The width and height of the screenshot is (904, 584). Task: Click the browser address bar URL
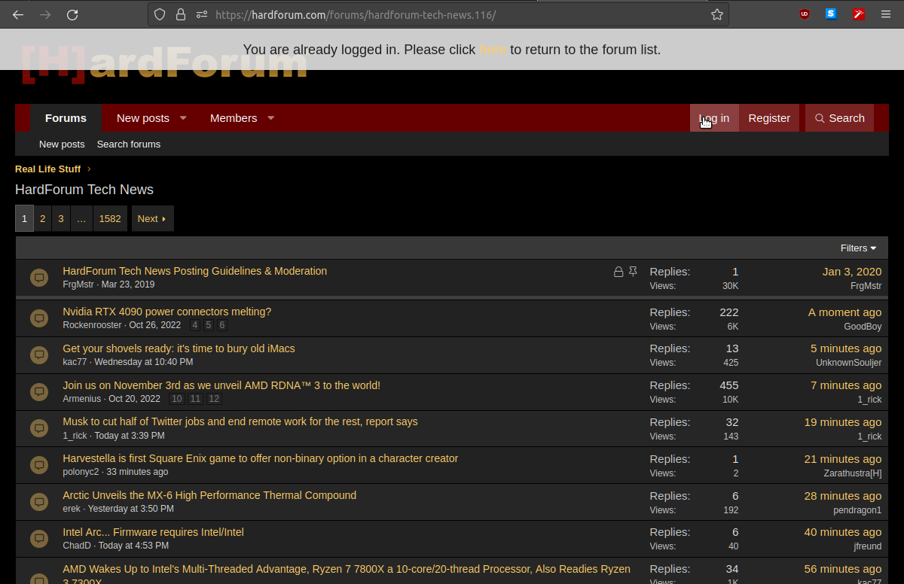356,14
